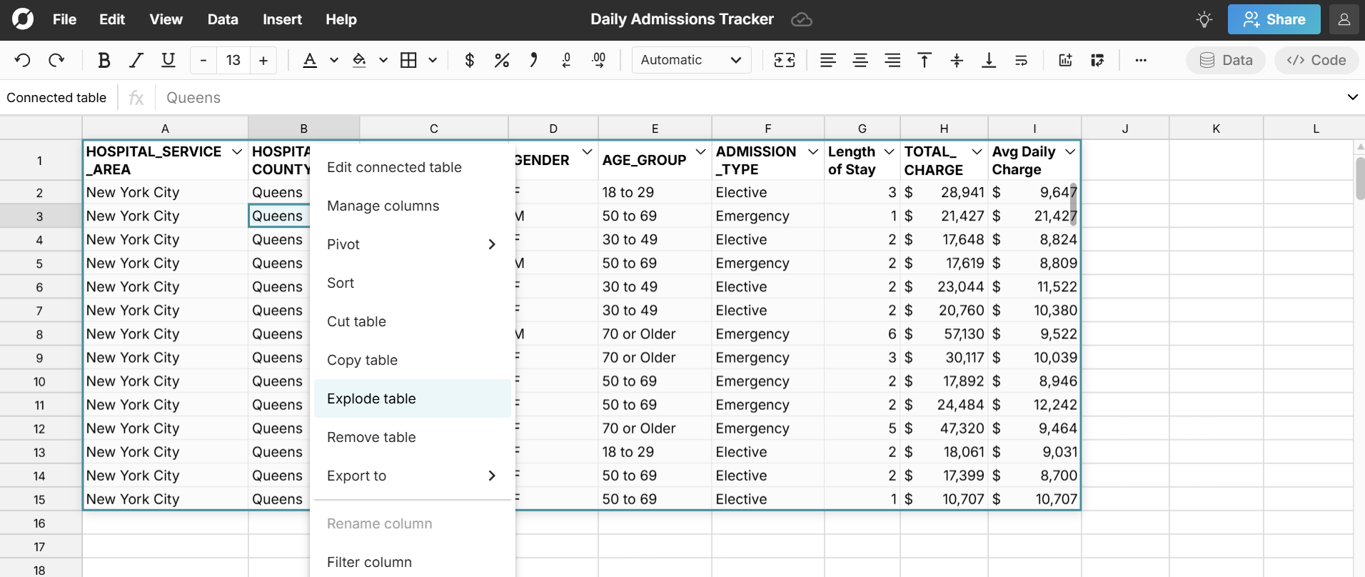Open Length of Stay column dropdown

889,151
